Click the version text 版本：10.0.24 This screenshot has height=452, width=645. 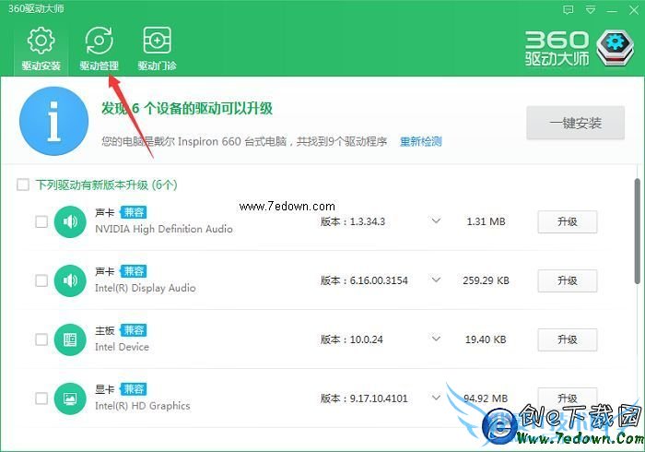point(352,339)
